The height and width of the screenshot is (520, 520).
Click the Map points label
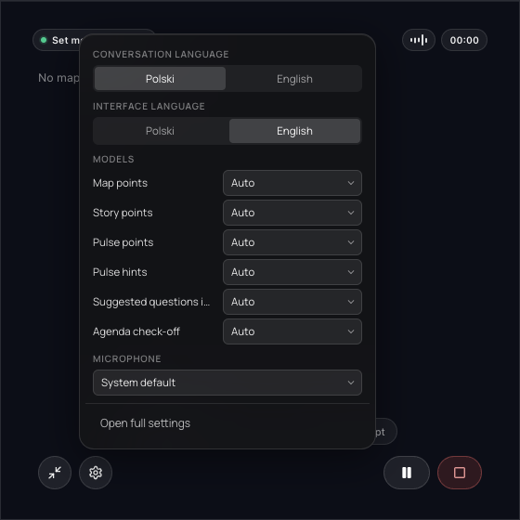[120, 183]
